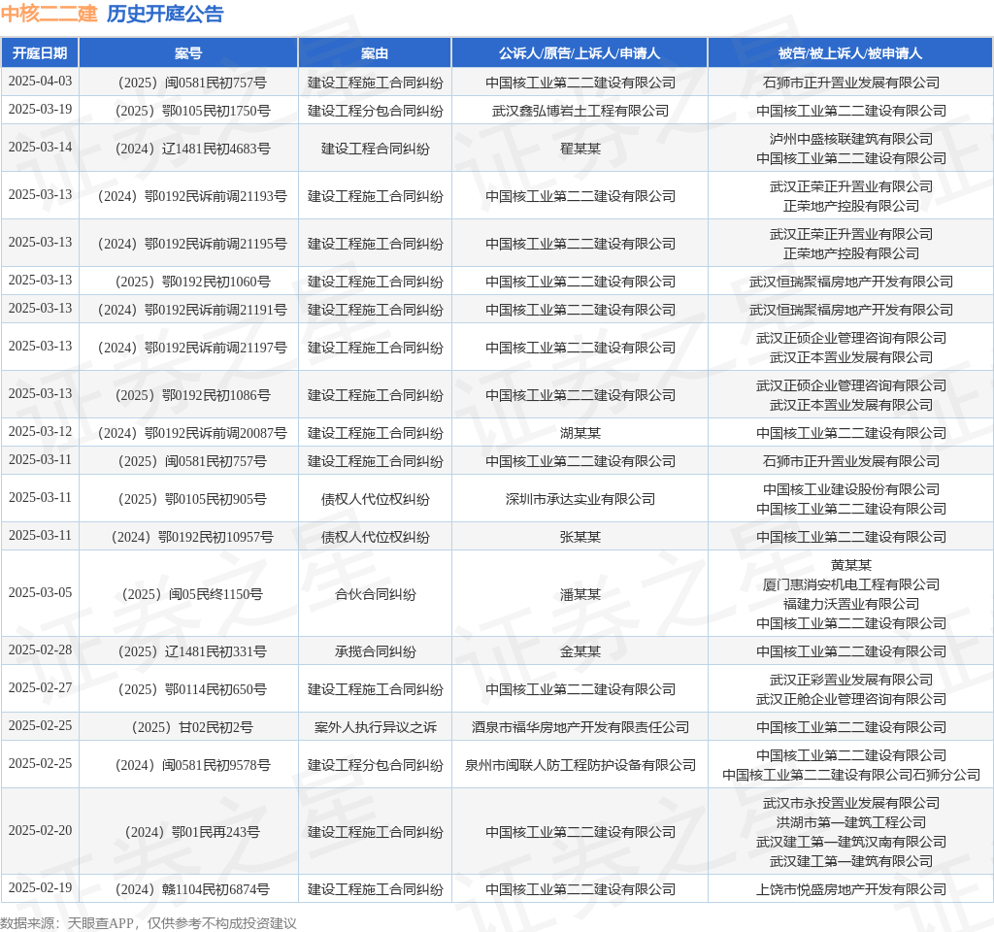Click defendant 武汉正彩置业发展有限公司
The height and width of the screenshot is (932, 994).
pyautogui.click(x=850, y=680)
